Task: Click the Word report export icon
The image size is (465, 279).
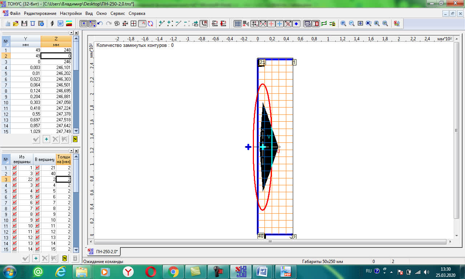Action: click(x=61, y=24)
